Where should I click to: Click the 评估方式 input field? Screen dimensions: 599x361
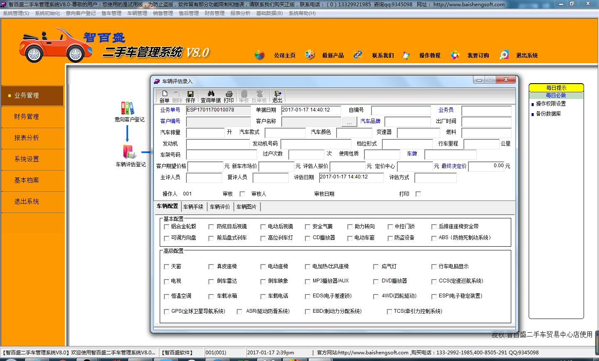point(436,178)
